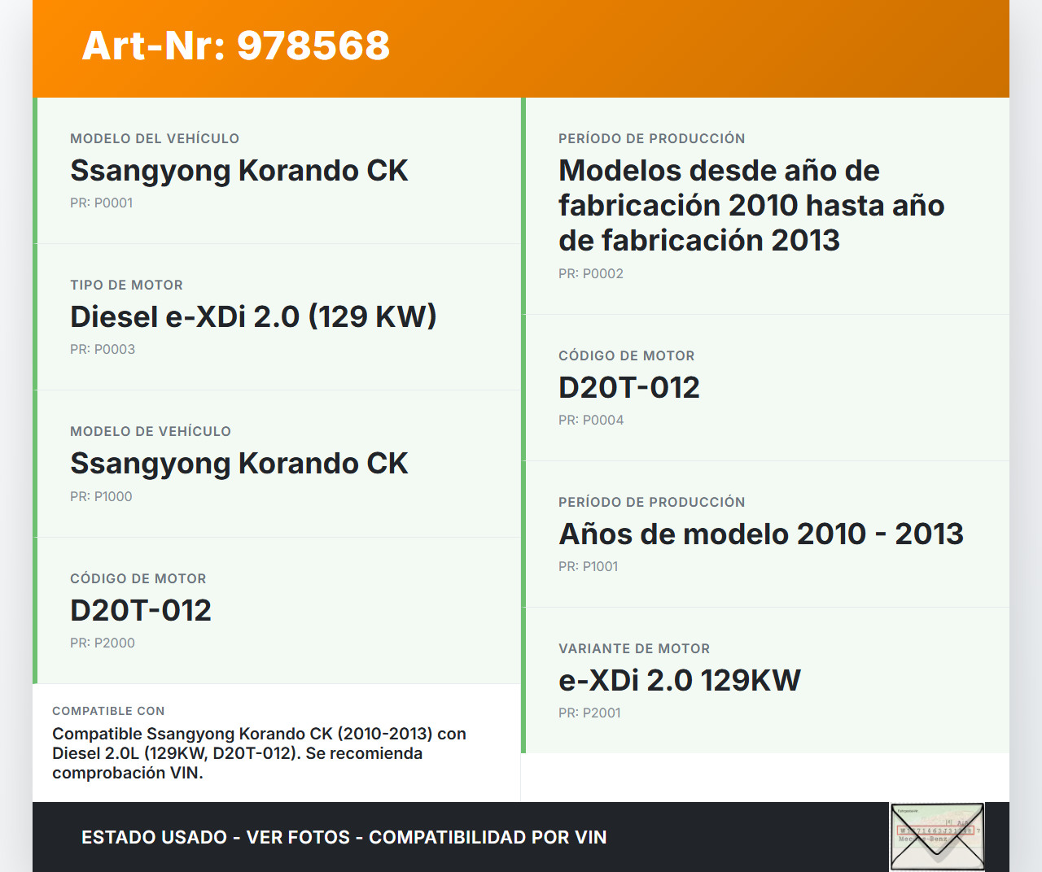Click the VARIANTE DE MOTOR section header
1042x872 pixels.
[x=634, y=648]
